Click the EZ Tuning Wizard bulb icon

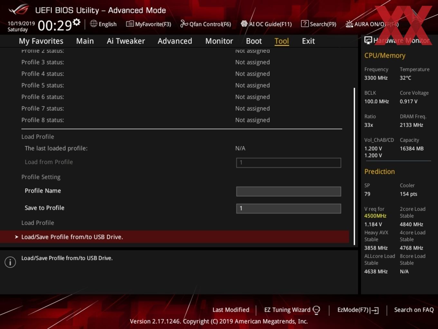click(x=316, y=310)
